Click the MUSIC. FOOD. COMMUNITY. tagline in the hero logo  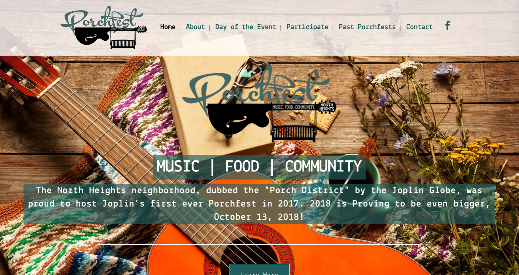pyautogui.click(x=293, y=107)
